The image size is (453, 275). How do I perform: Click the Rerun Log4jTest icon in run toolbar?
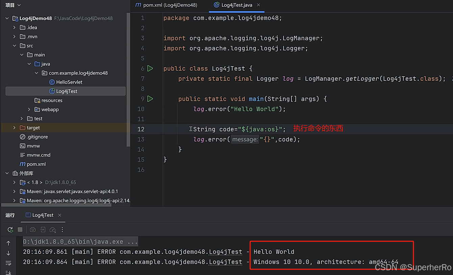pos(10,230)
